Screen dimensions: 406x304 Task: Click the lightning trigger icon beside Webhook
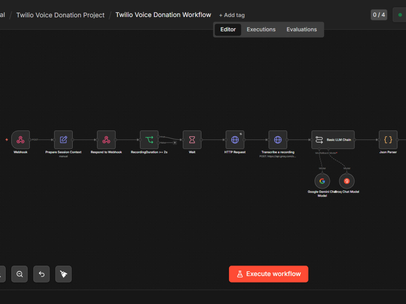7,140
